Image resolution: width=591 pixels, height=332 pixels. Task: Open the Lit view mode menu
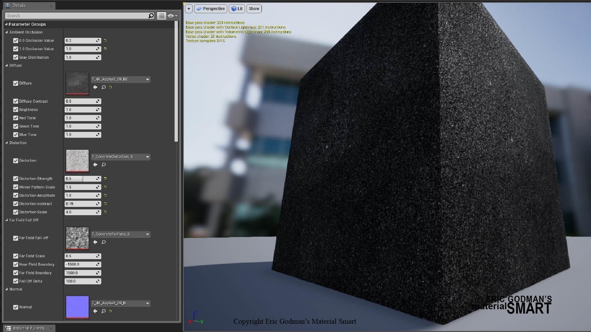pyautogui.click(x=237, y=9)
